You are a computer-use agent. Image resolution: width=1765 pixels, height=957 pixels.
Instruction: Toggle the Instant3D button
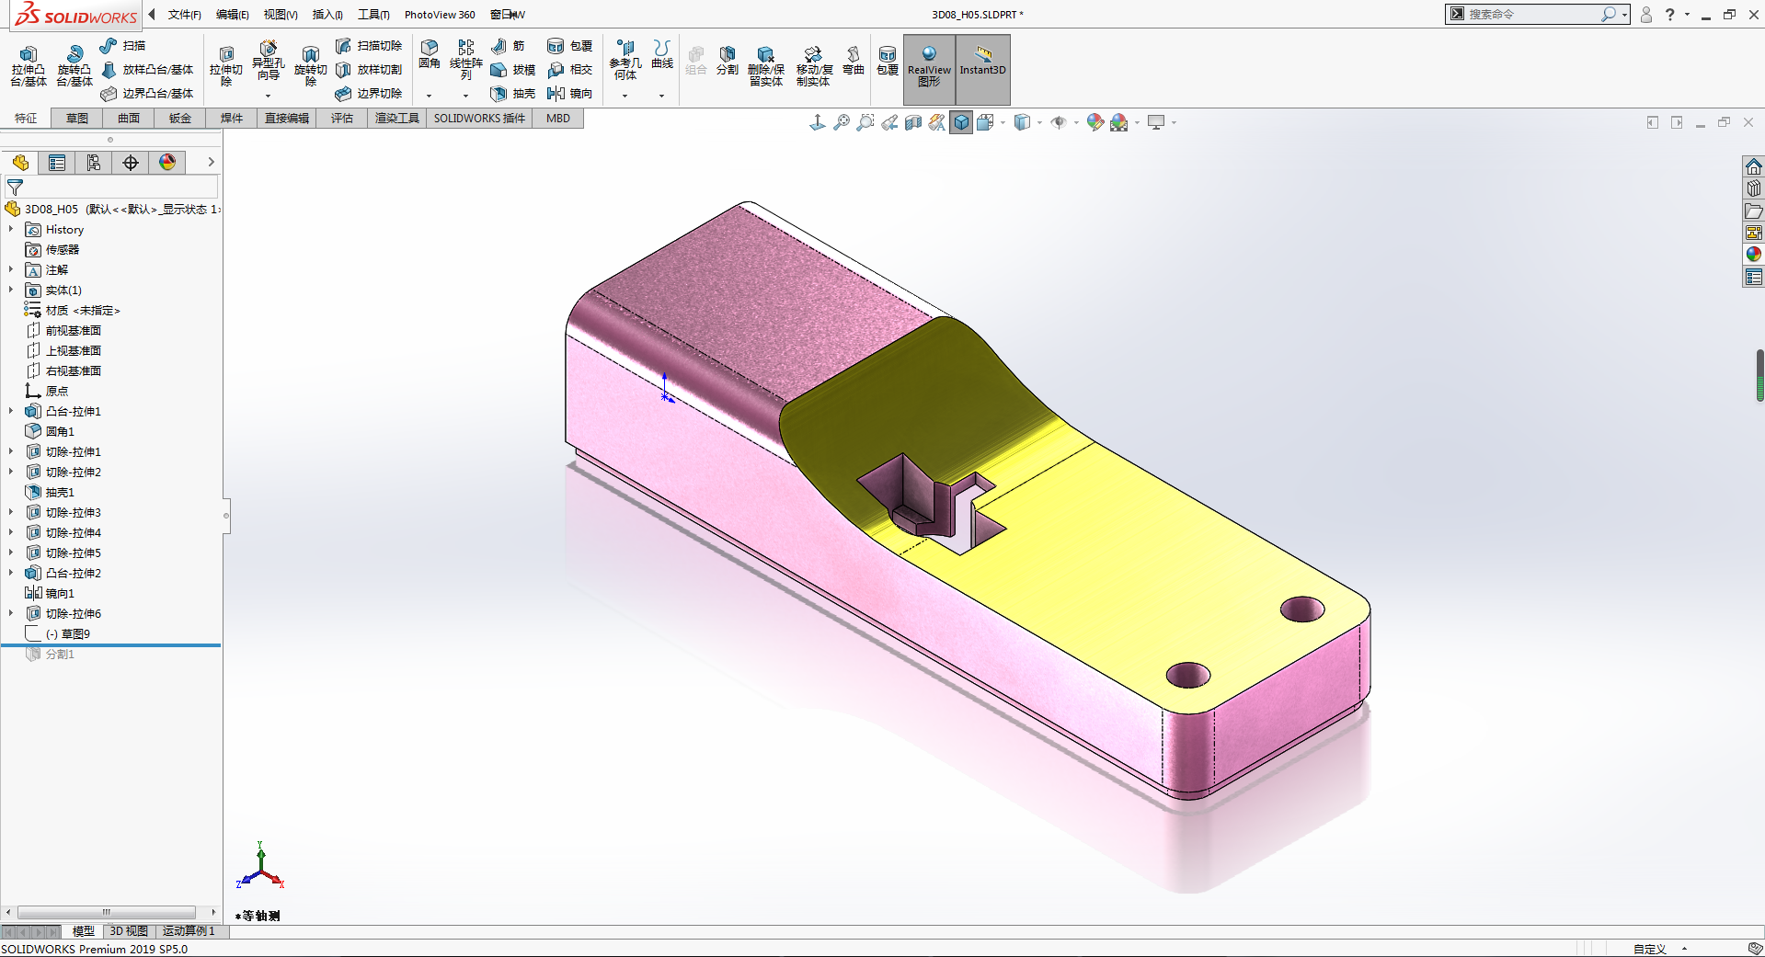(982, 69)
